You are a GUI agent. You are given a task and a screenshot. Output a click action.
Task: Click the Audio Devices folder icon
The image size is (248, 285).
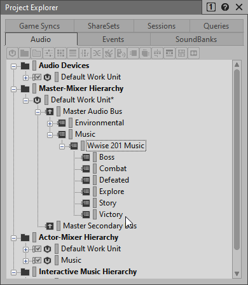click(x=25, y=66)
